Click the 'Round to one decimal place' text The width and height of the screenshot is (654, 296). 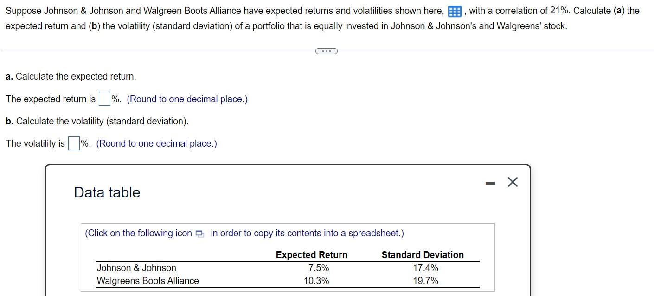pos(187,99)
